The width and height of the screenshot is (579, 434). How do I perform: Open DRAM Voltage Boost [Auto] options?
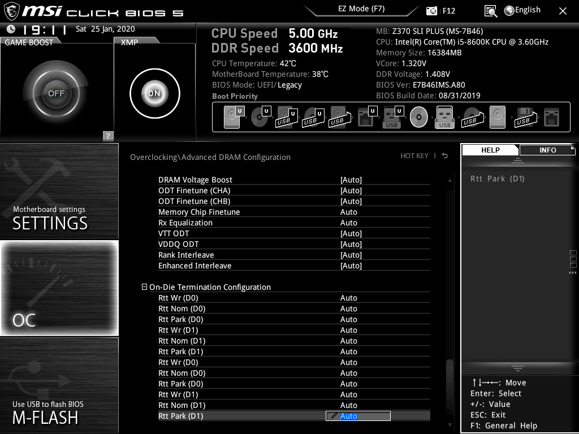click(351, 180)
